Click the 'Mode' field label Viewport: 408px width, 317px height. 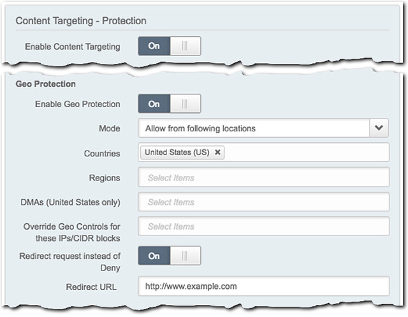[109, 128]
